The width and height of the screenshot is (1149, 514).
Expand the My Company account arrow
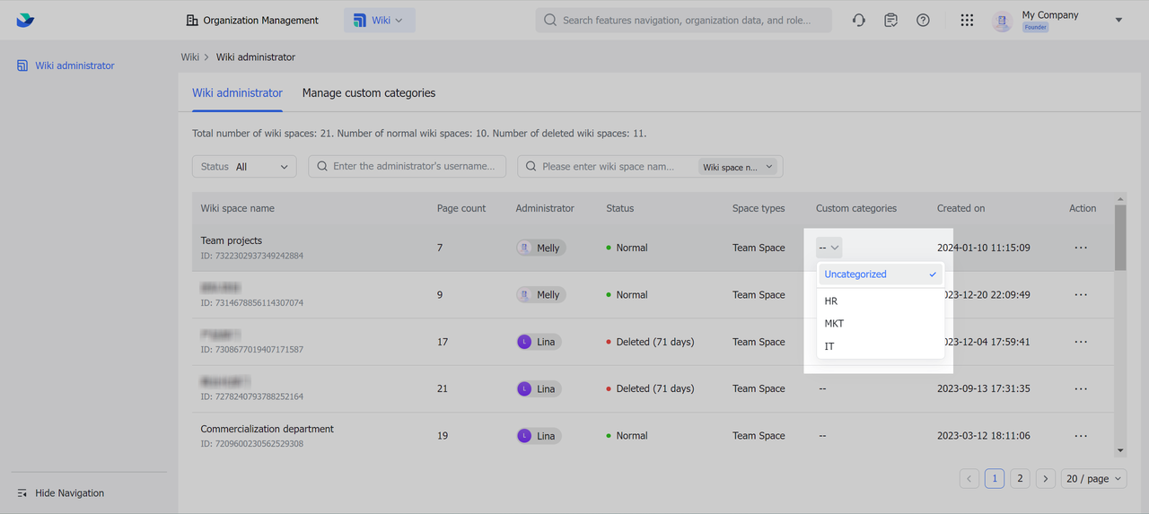(x=1118, y=20)
